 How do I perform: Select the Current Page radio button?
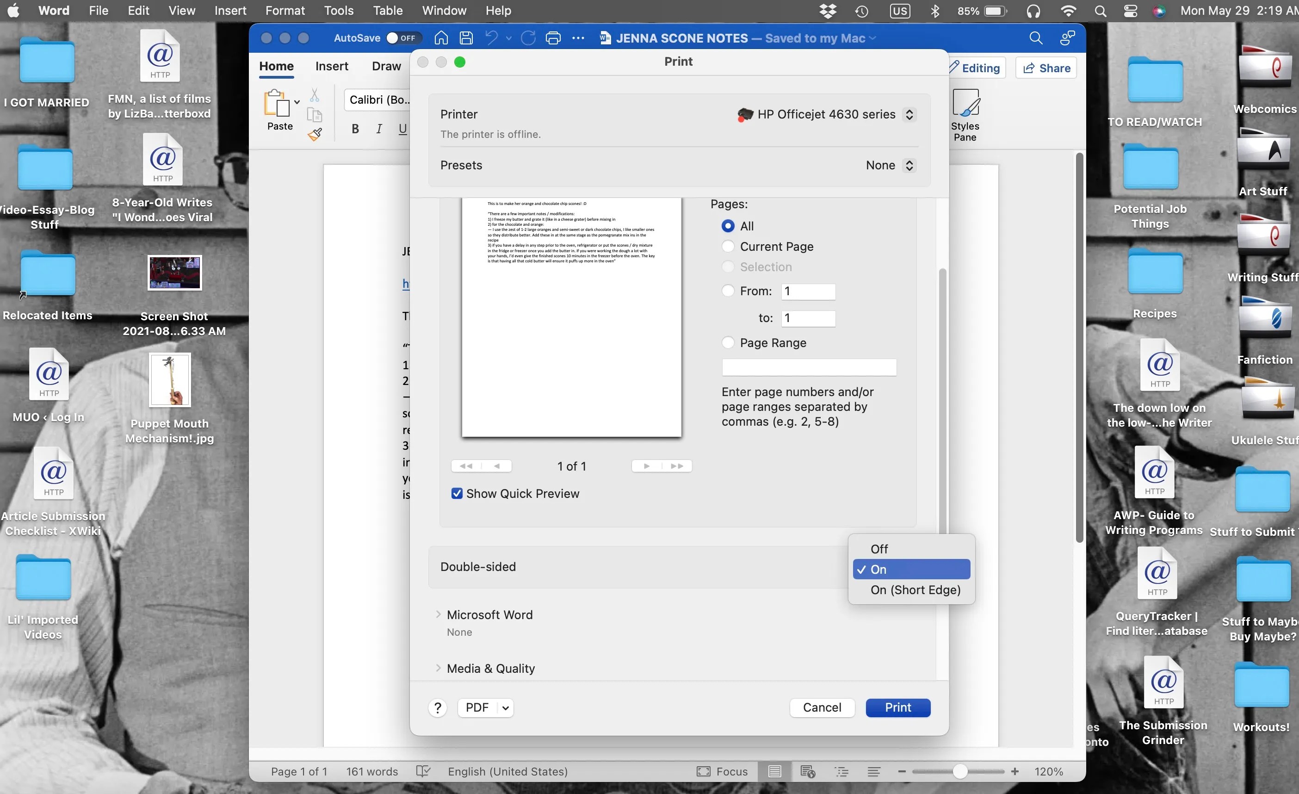click(728, 246)
